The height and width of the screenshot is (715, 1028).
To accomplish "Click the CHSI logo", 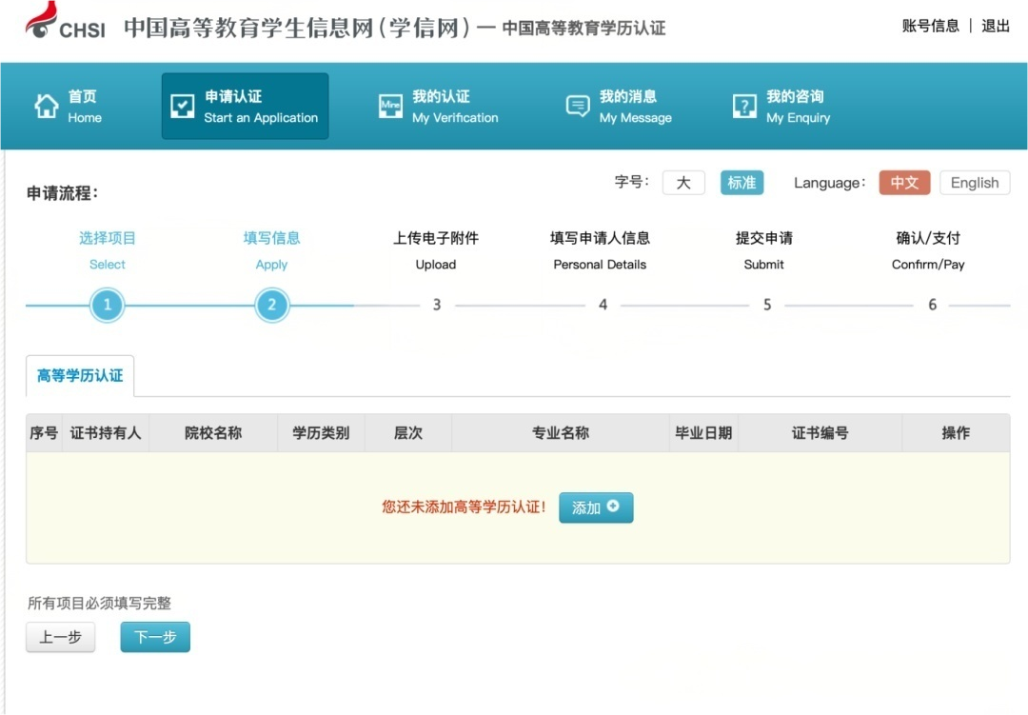I will click(65, 24).
